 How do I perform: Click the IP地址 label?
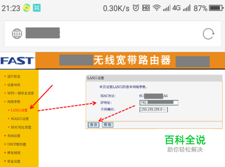(x=106, y=103)
